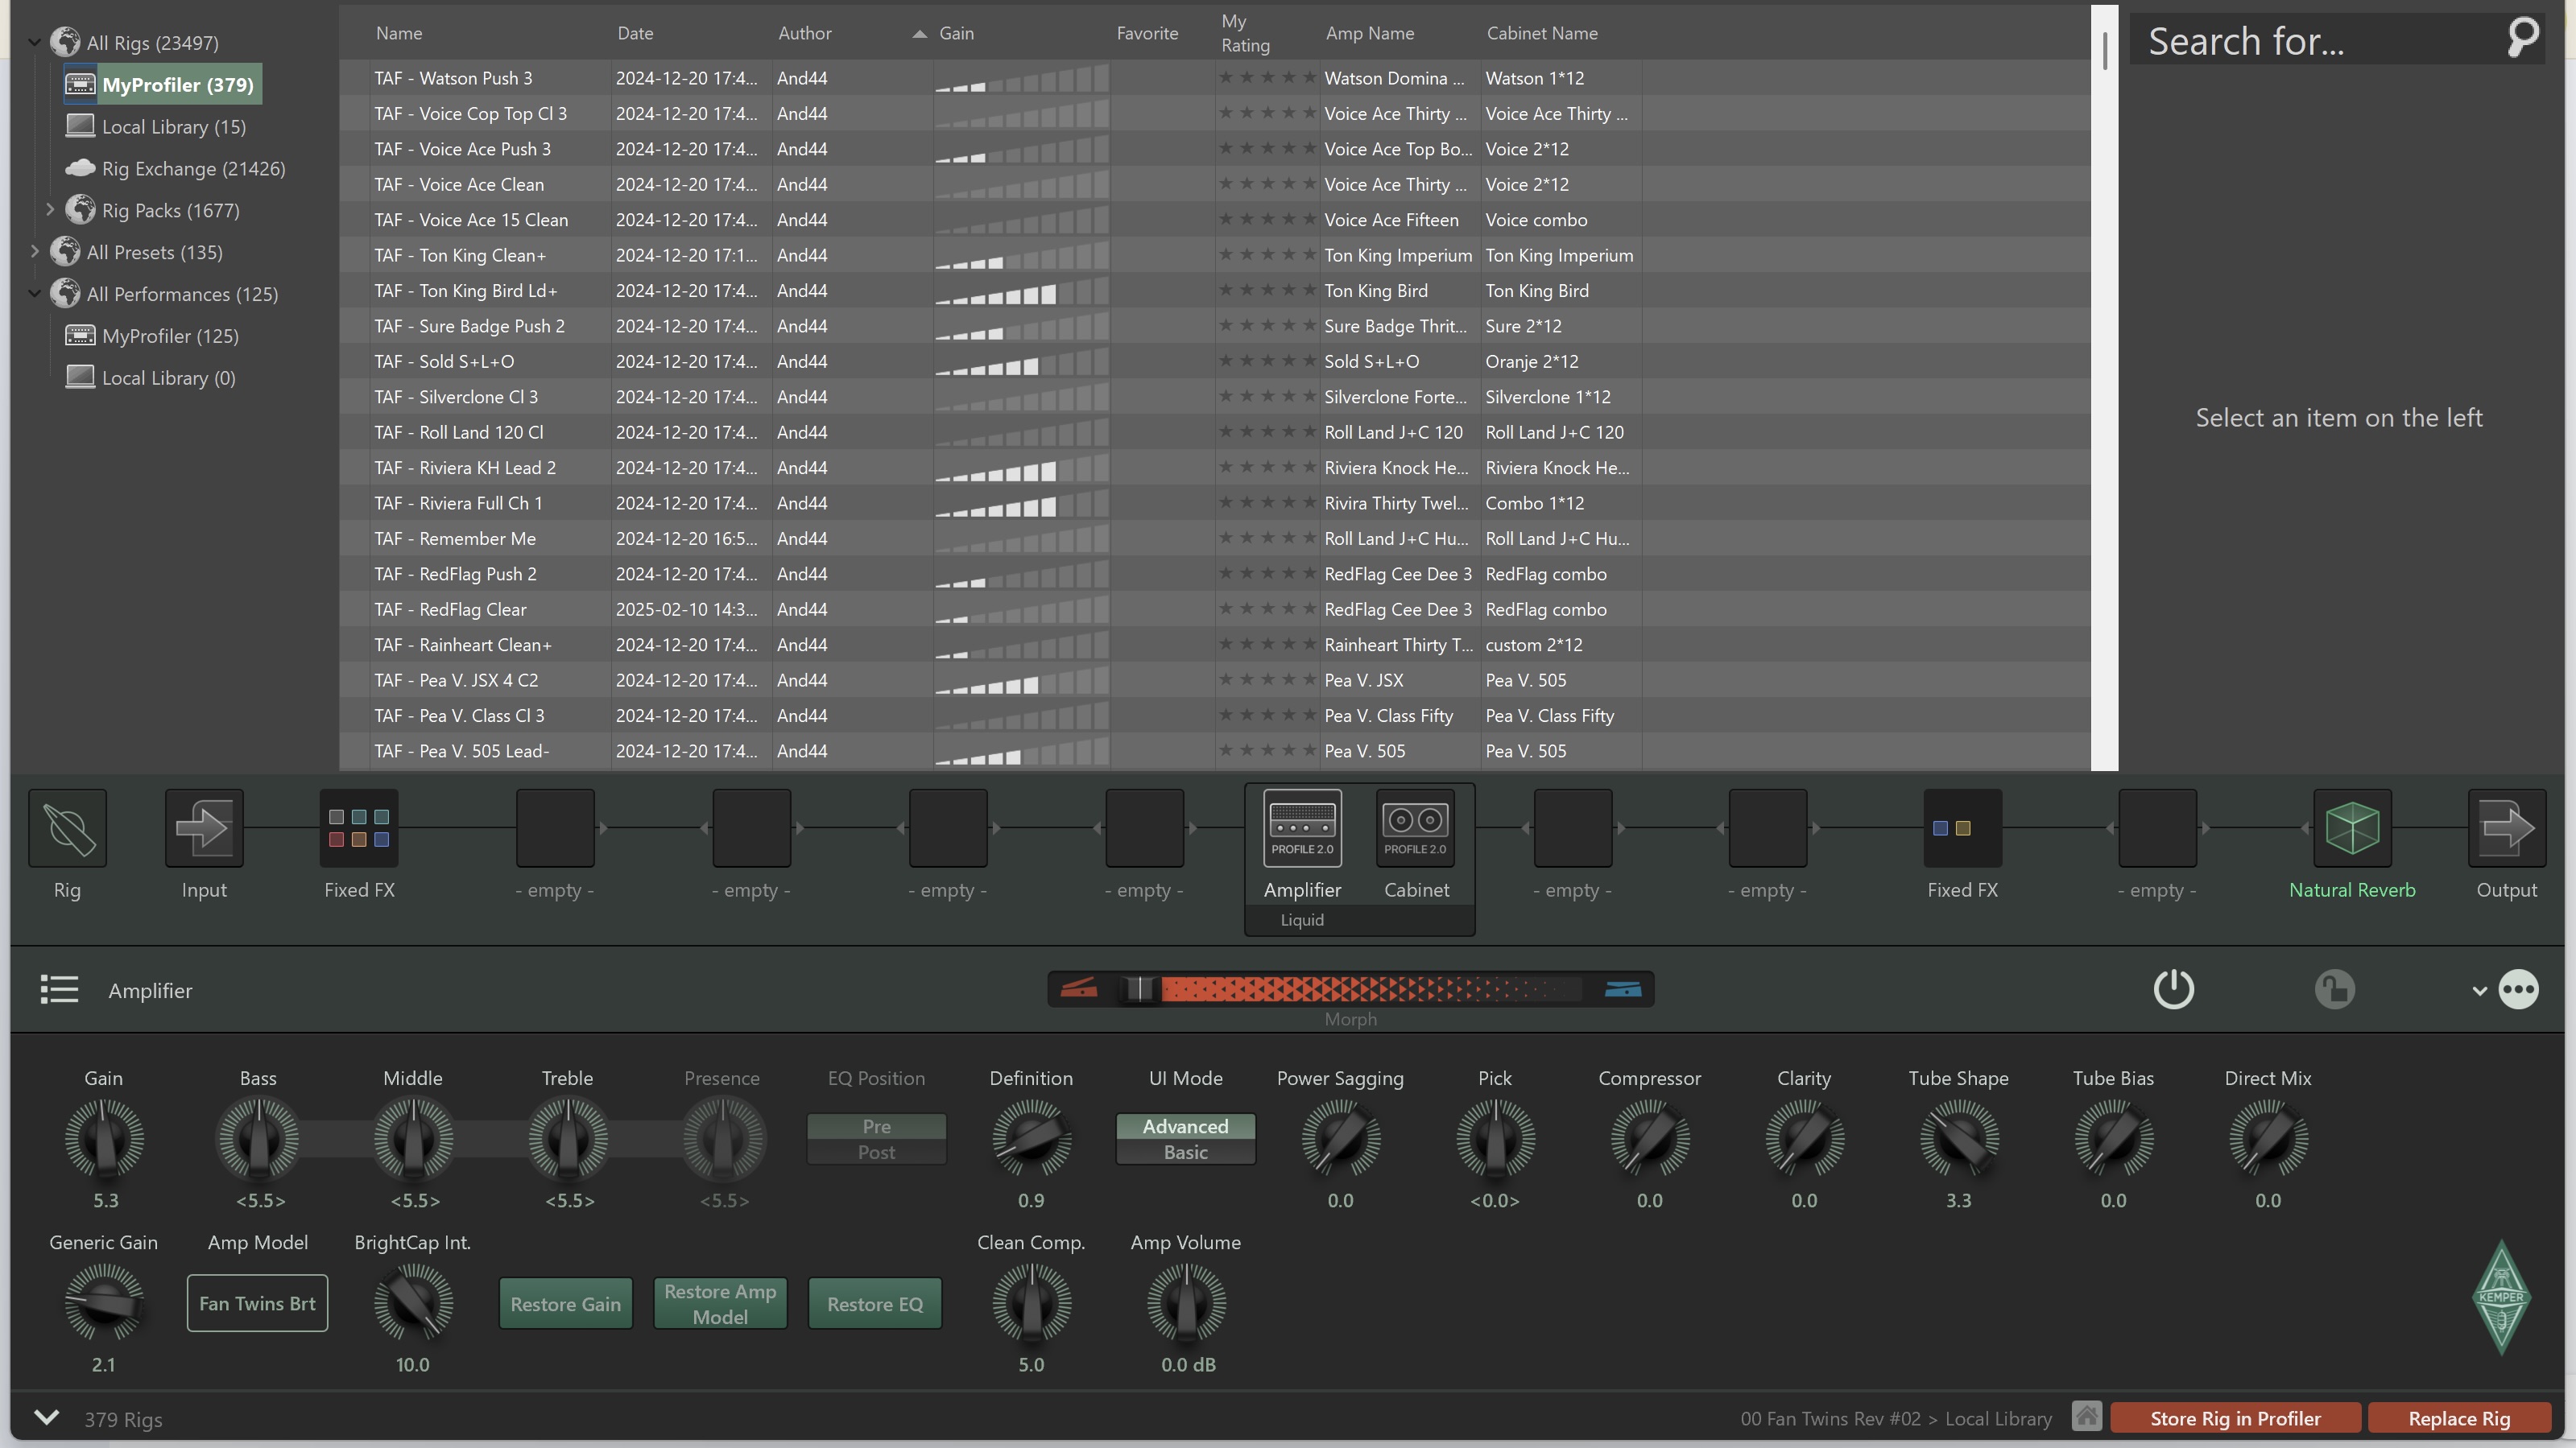Image resolution: width=2576 pixels, height=1448 pixels.
Task: Adjust the Definition knob
Action: pyautogui.click(x=1031, y=1138)
